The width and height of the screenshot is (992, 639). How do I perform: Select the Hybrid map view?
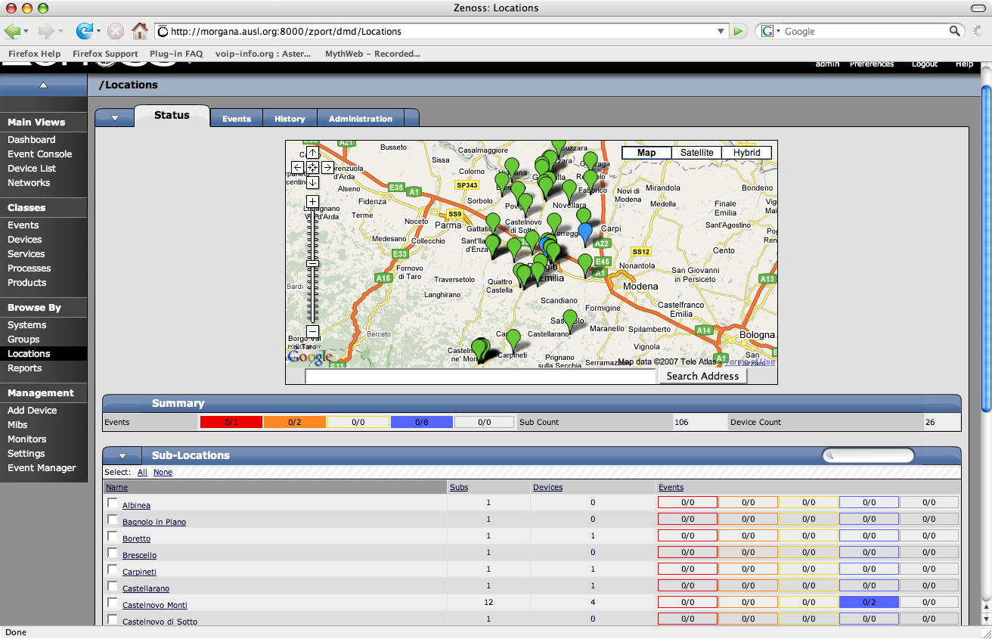coord(746,153)
